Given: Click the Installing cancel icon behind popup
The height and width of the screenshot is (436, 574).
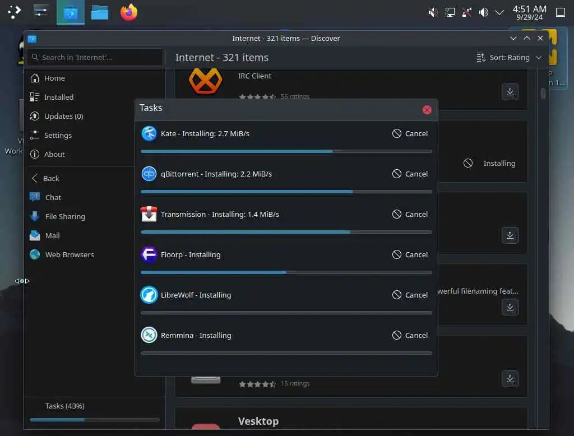Looking at the screenshot, I should [468, 163].
